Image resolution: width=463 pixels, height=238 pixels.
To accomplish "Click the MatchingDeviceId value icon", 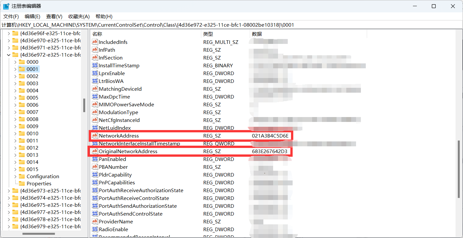I will click(x=95, y=89).
